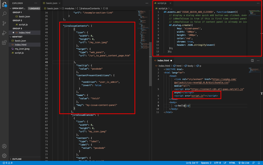
Task: Open the Accounts menu icon
Action: point(4,146)
